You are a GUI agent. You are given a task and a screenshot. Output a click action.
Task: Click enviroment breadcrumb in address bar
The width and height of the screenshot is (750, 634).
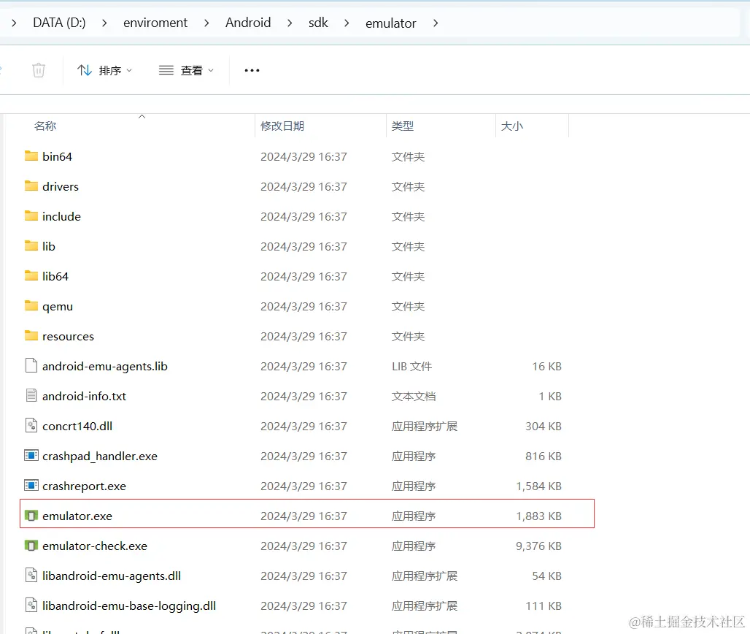[x=155, y=23]
